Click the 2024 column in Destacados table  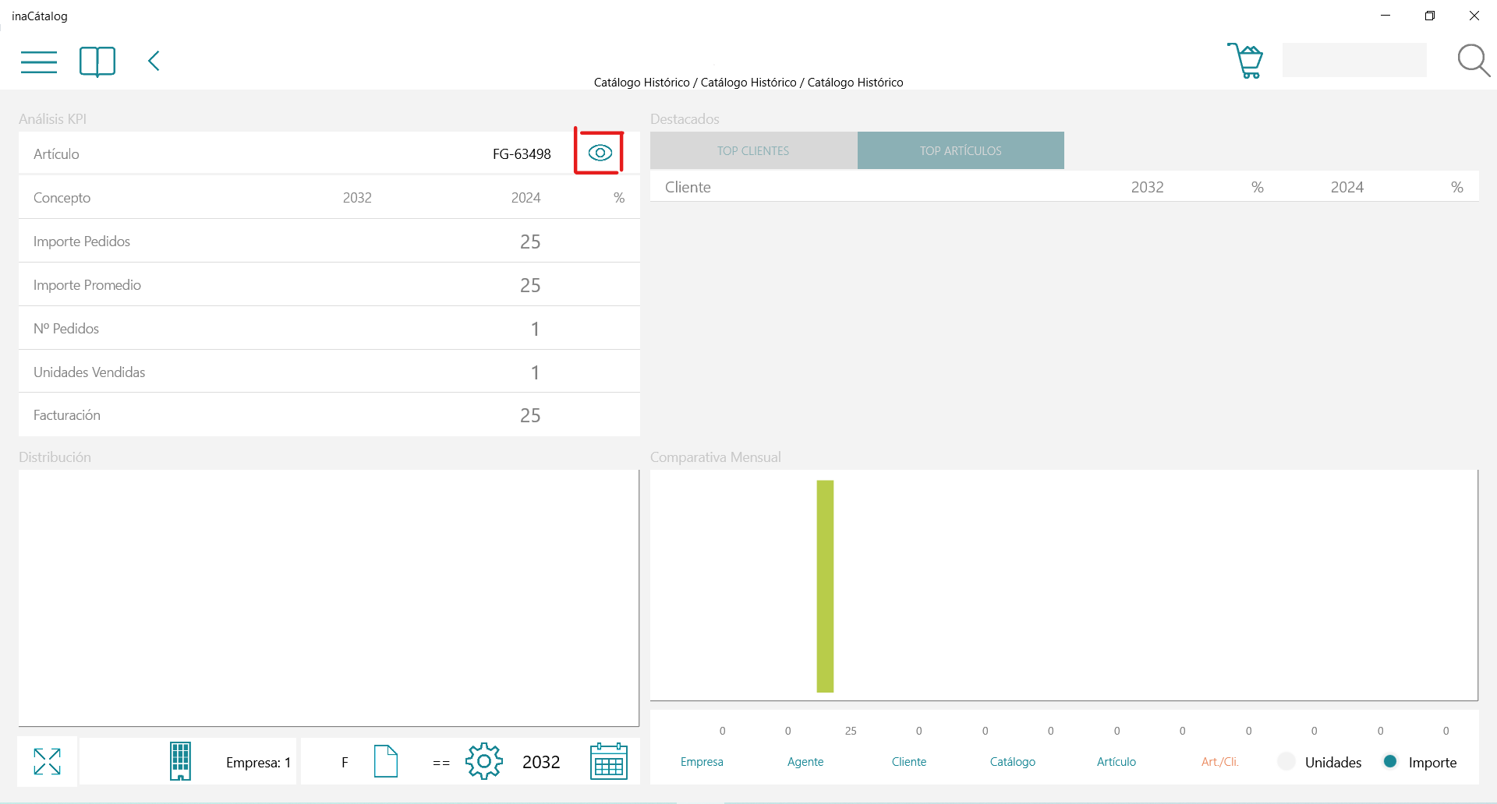point(1347,187)
